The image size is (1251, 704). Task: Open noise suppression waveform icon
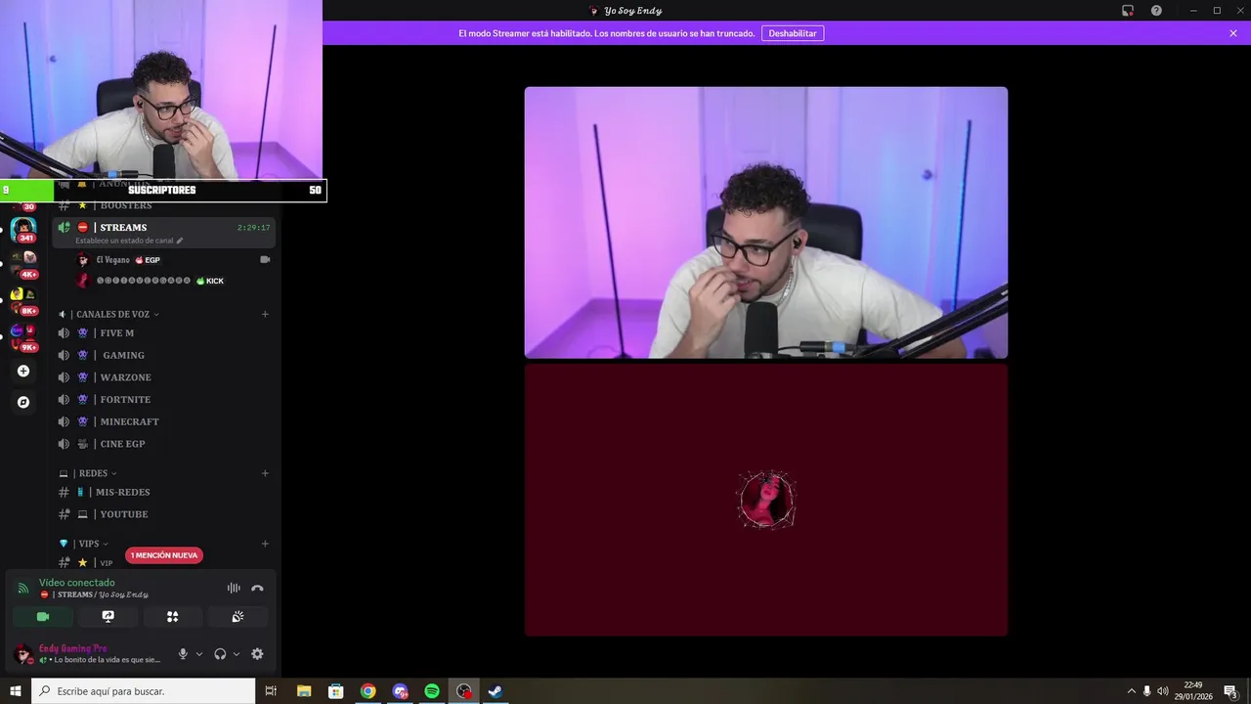234,588
